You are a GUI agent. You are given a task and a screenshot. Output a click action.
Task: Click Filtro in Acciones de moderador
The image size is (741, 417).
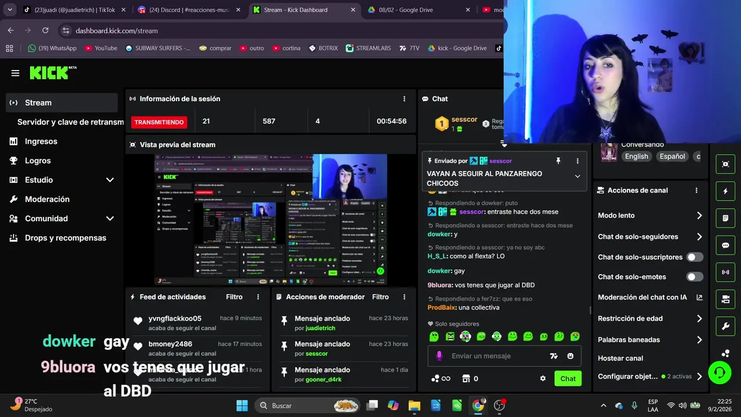click(380, 297)
